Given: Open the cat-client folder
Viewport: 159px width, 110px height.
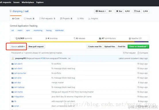Looking at the screenshot, I should pyautogui.click(x=18, y=68).
